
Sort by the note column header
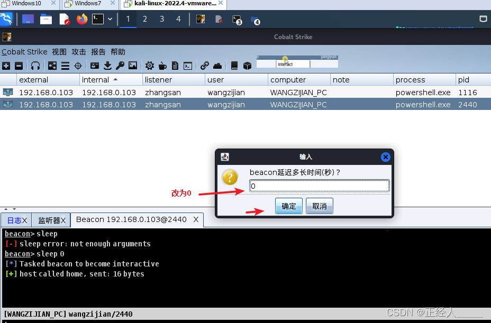(x=362, y=79)
